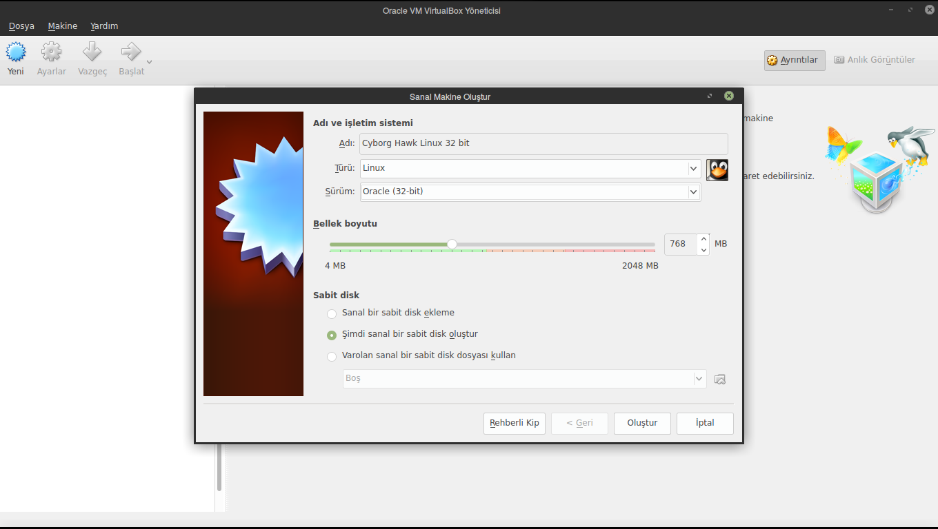Select 'Sanal bir sabit disk ekleme' option

point(391,313)
